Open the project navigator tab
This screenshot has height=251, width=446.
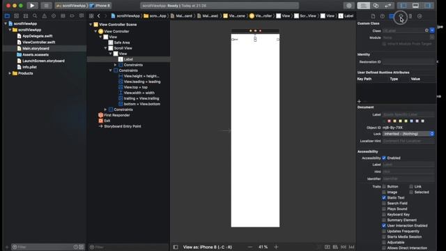coord(7,16)
